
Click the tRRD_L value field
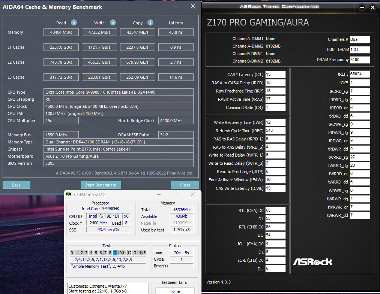click(276, 139)
